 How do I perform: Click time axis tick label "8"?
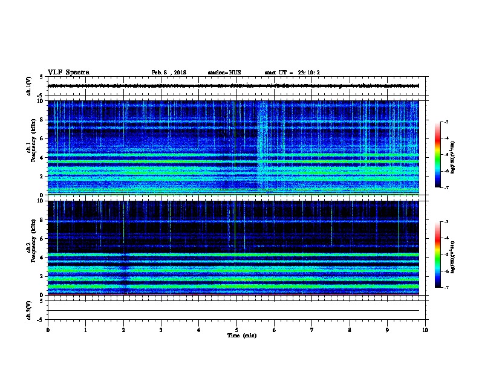(x=350, y=330)
